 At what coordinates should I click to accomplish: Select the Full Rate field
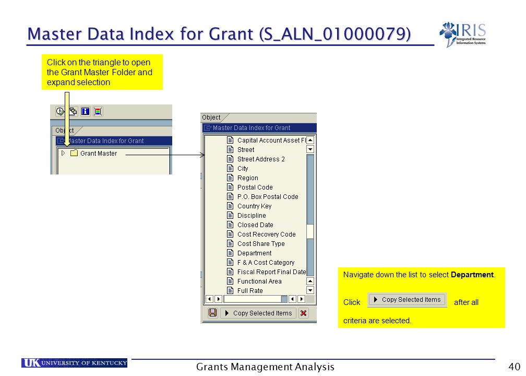(250, 291)
